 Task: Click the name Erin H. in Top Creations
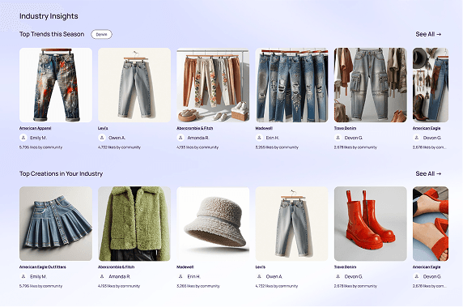point(193,276)
